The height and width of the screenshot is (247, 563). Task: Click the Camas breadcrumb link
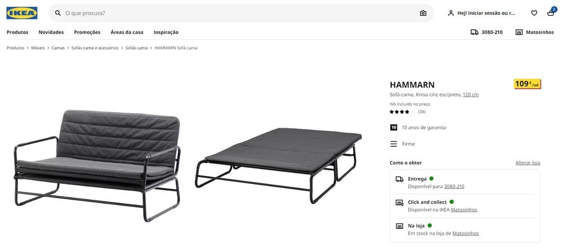58,48
